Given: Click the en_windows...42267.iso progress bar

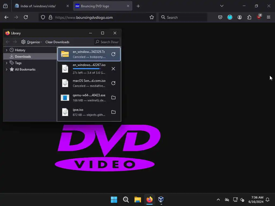Looking at the screenshot, I should [x=87, y=69].
